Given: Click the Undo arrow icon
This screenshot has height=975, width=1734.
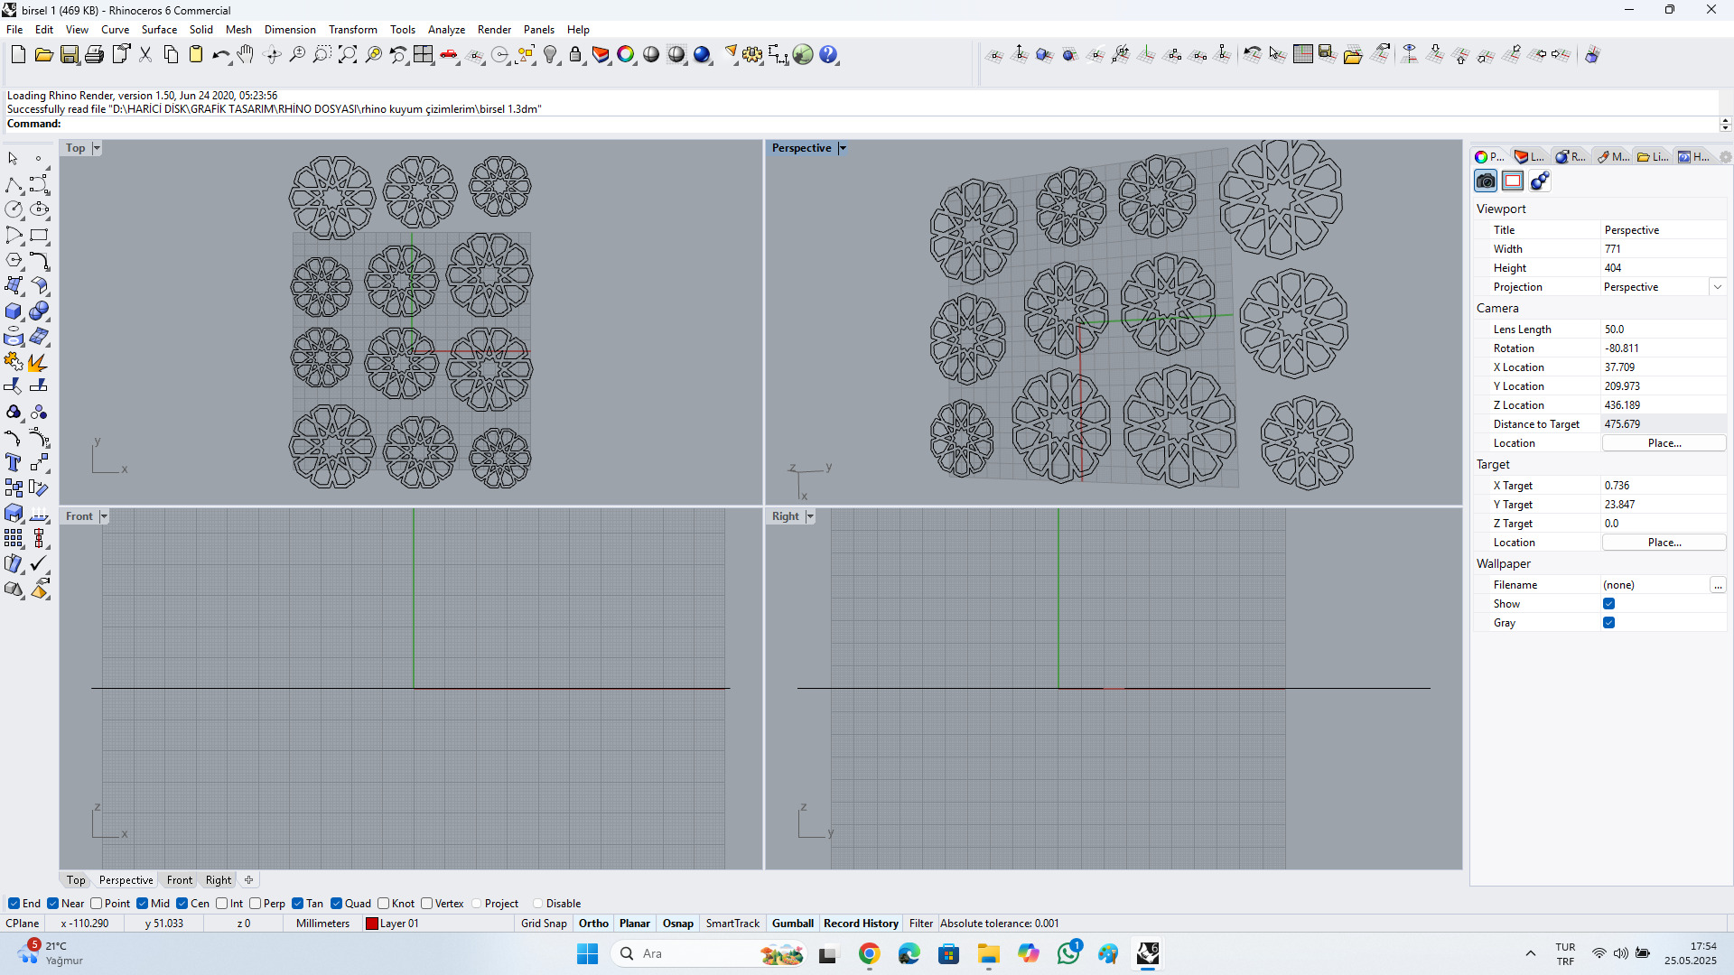Looking at the screenshot, I should pos(219,55).
